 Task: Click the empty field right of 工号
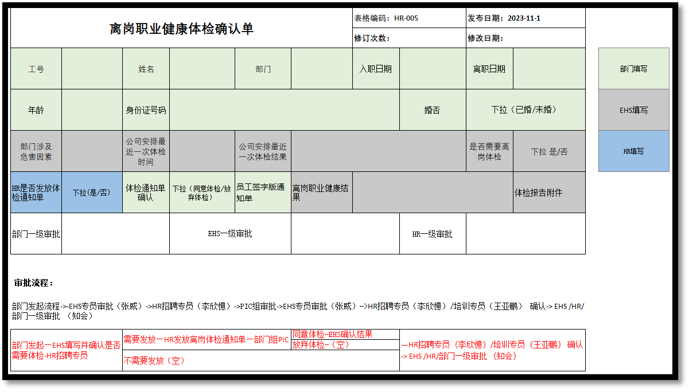click(x=92, y=69)
